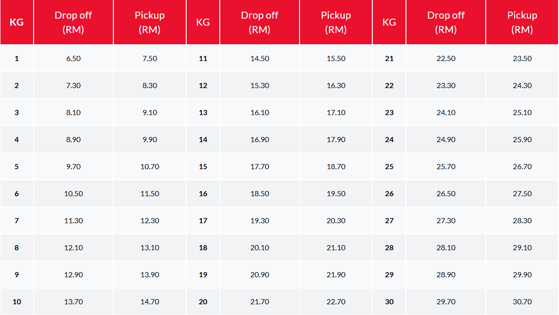Click the 11 KG weight cell

tap(203, 59)
